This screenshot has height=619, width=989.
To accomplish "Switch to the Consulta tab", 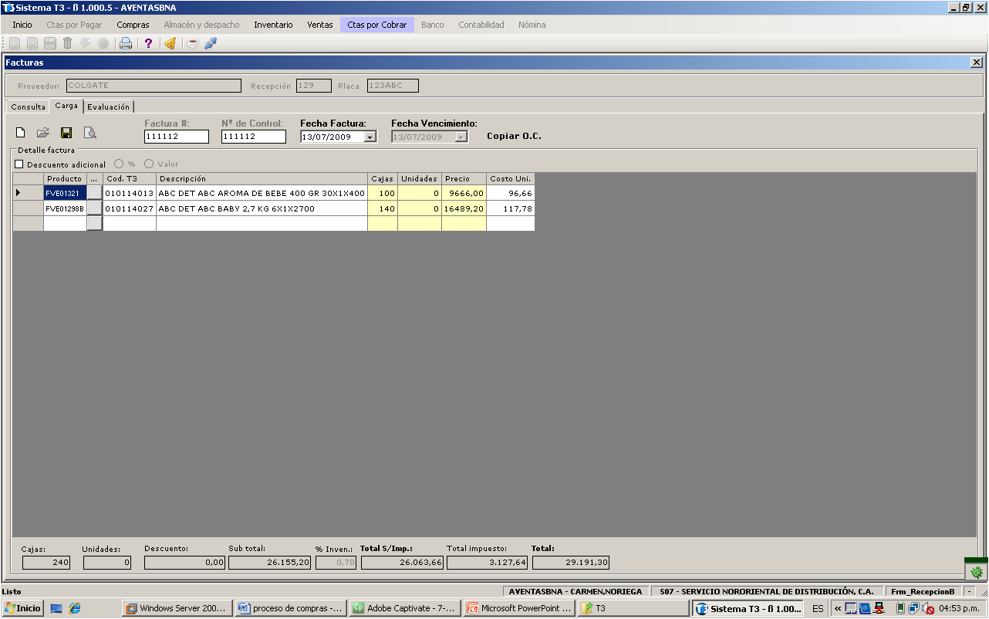I will point(28,107).
